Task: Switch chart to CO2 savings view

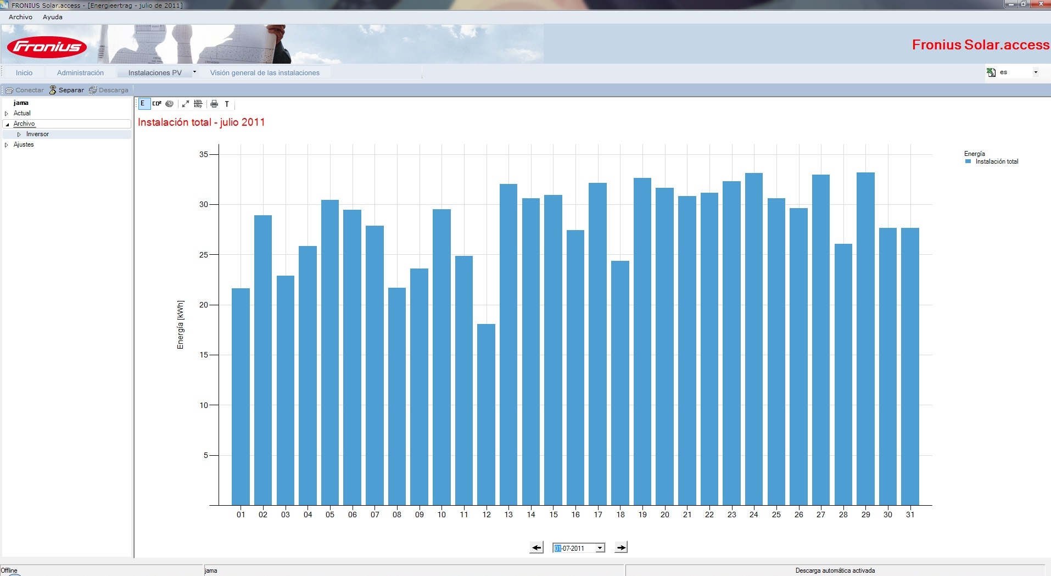Action: click(x=157, y=104)
